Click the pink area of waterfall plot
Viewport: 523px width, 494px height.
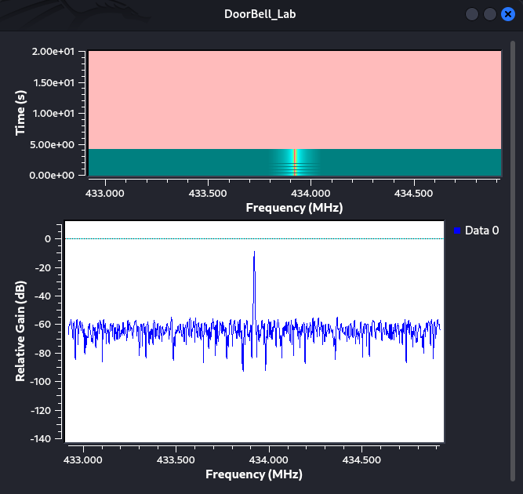(x=295, y=100)
